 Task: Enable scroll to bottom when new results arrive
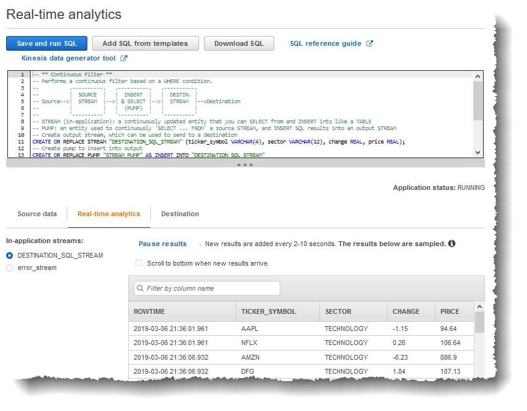pos(139,263)
